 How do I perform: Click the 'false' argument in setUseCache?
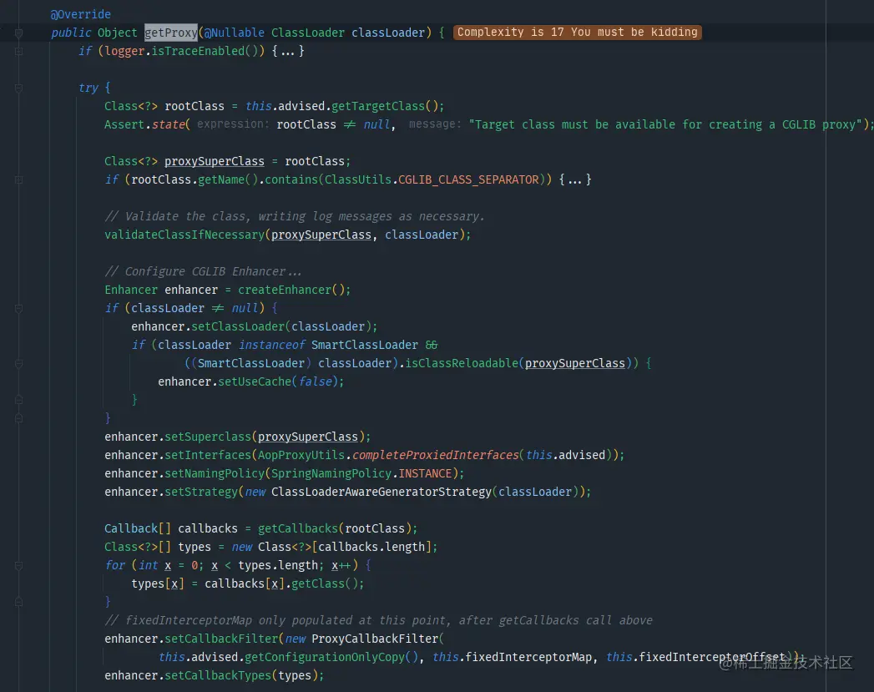point(315,382)
